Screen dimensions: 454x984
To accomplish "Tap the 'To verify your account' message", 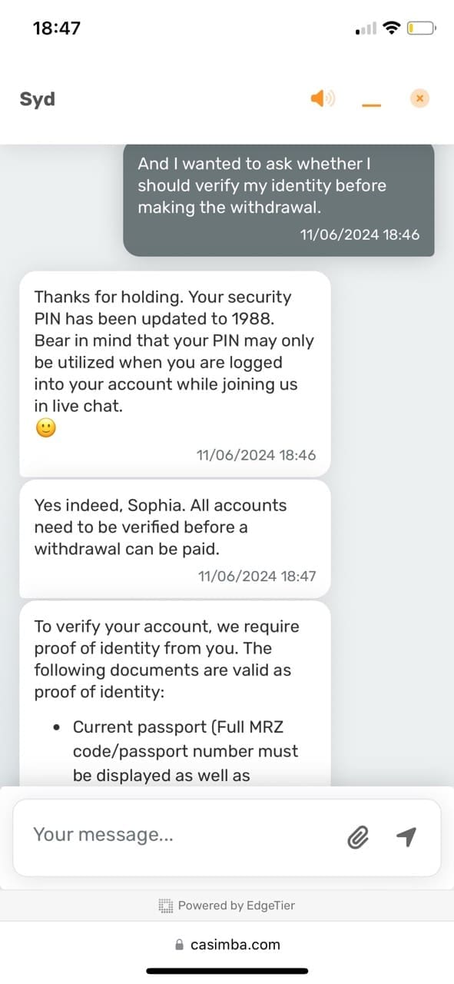I will click(x=175, y=693).
